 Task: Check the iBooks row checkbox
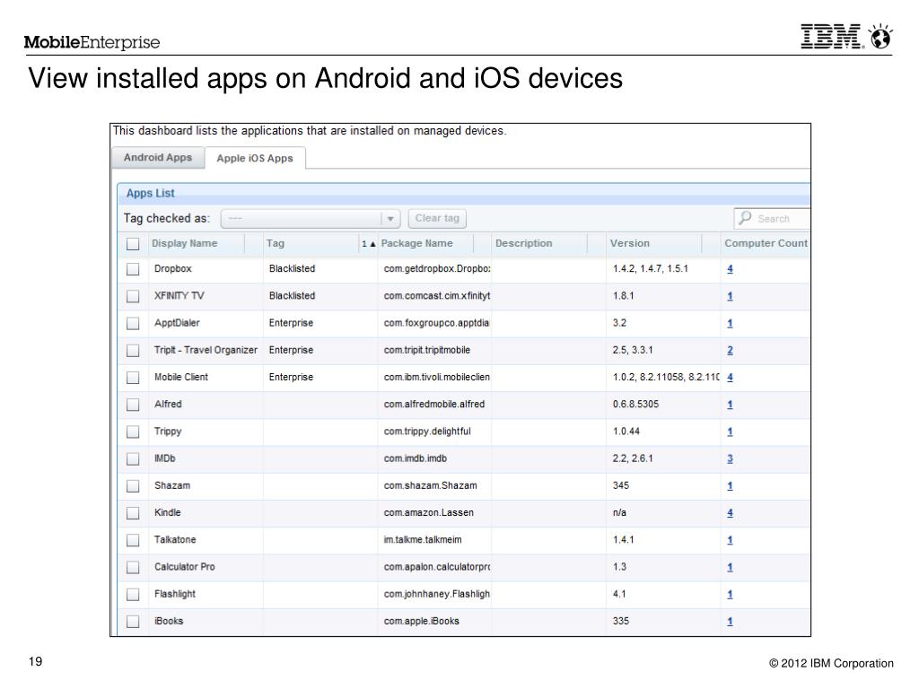click(x=133, y=622)
